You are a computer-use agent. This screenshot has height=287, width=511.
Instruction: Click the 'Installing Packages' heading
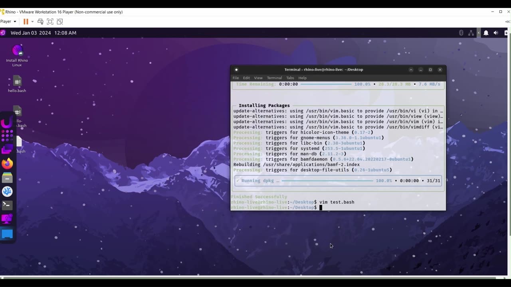click(x=264, y=106)
